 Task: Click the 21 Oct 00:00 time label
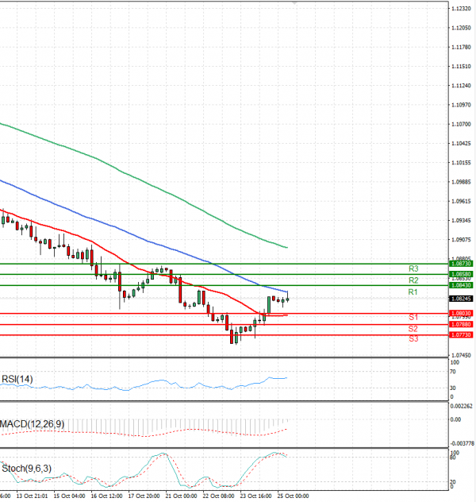coord(181,496)
